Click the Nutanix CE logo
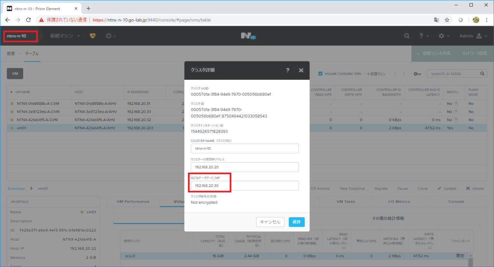494x267 pixels. (248, 36)
